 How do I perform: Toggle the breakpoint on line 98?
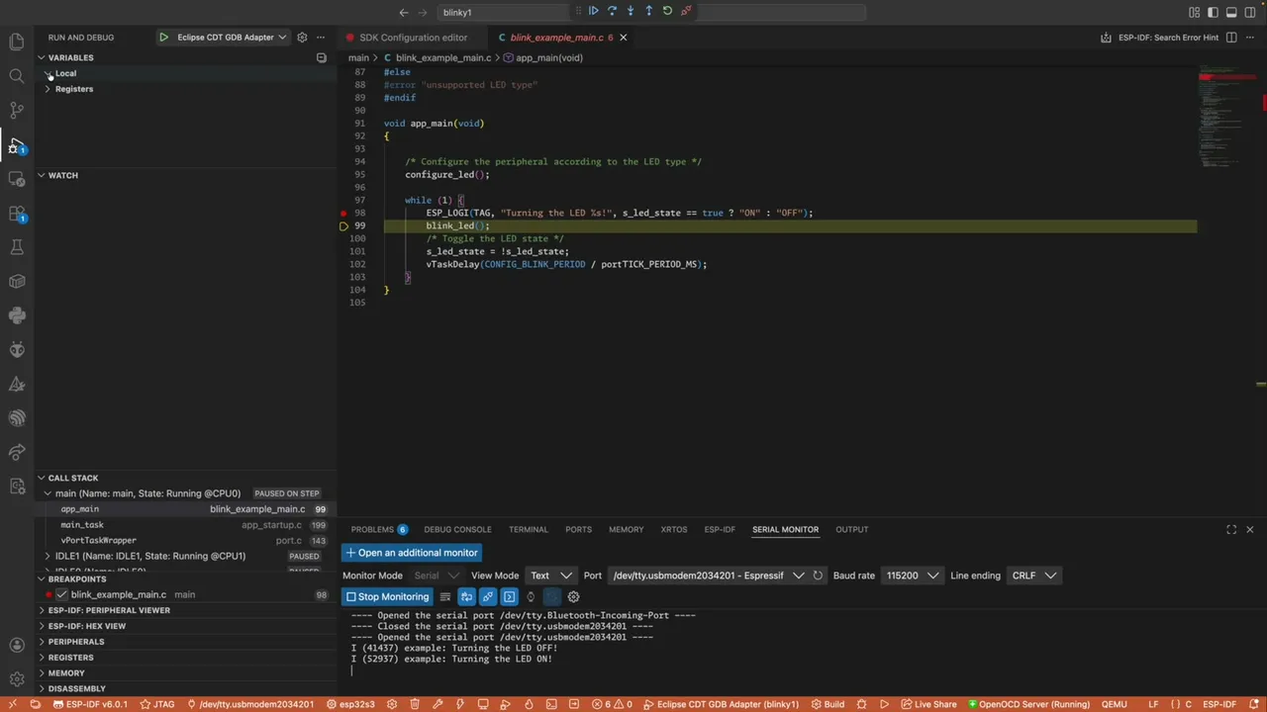pyautogui.click(x=343, y=213)
